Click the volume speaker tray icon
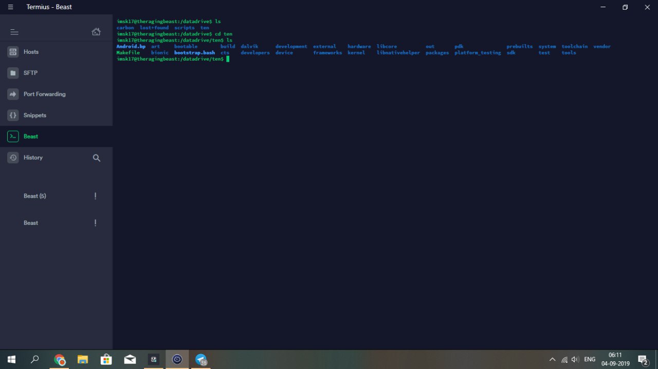 click(x=575, y=359)
